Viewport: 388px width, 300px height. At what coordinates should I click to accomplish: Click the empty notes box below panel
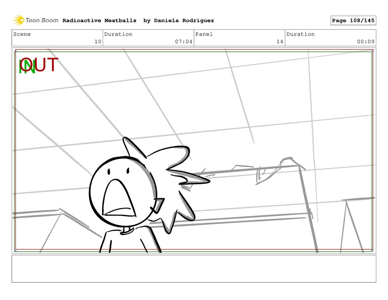[194, 269]
